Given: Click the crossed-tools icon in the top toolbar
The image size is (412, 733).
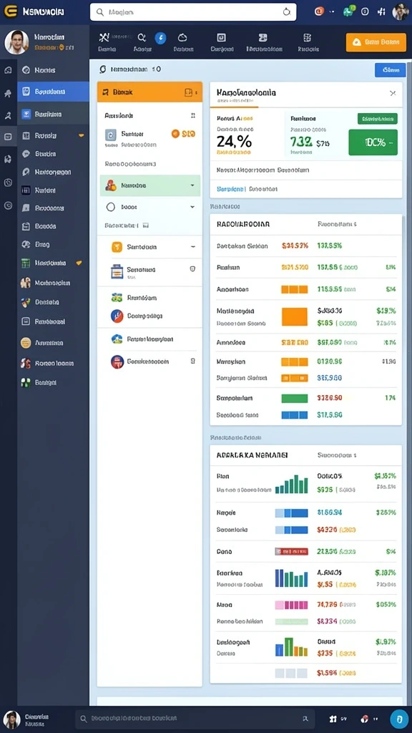Looking at the screenshot, I should coord(104,37).
